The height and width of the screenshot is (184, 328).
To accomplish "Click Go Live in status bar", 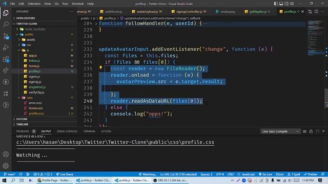I will pyautogui.click(x=265, y=174).
